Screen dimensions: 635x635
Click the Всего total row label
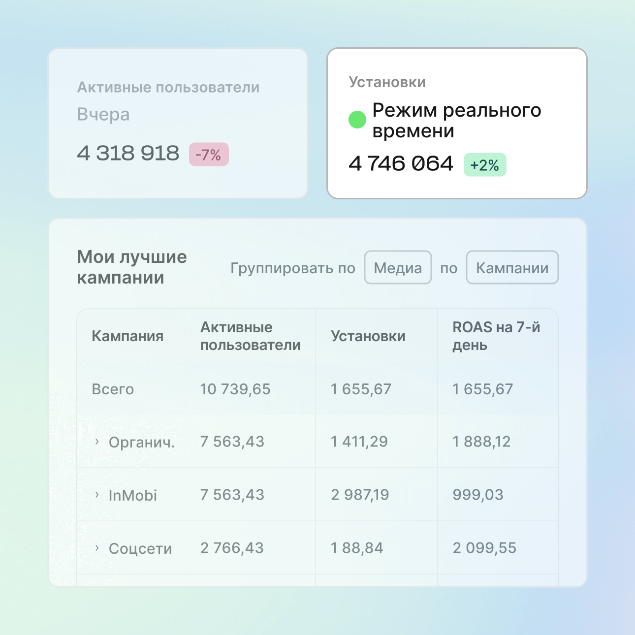pos(113,389)
